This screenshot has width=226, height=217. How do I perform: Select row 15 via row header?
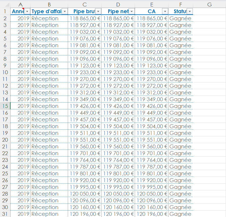pos(5,106)
